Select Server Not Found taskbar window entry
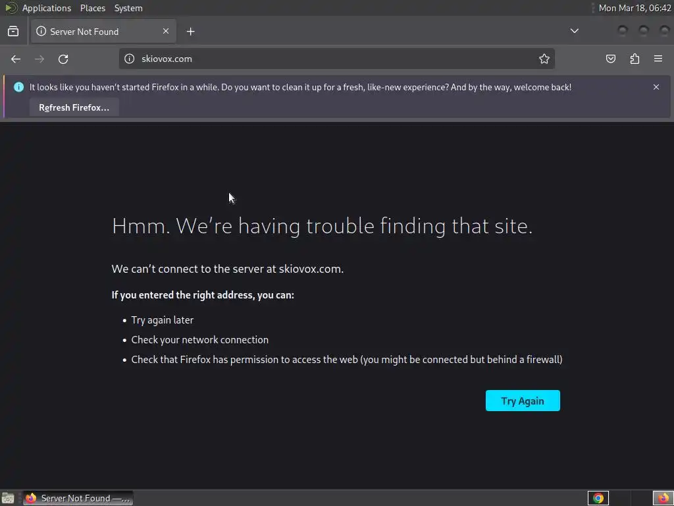The height and width of the screenshot is (506, 674). click(78, 498)
